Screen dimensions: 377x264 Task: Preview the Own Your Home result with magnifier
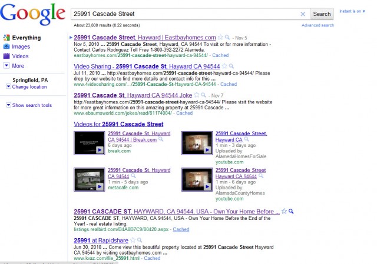pos(291,211)
